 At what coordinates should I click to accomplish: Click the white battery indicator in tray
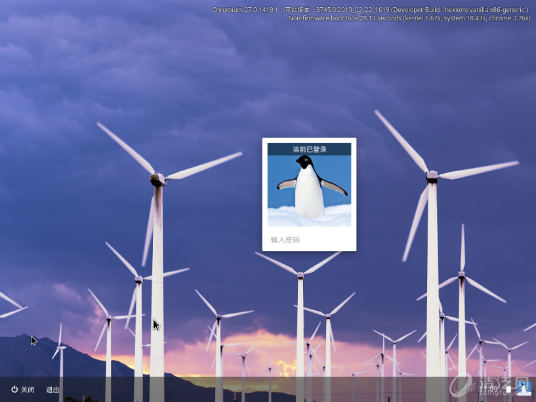coord(508,389)
